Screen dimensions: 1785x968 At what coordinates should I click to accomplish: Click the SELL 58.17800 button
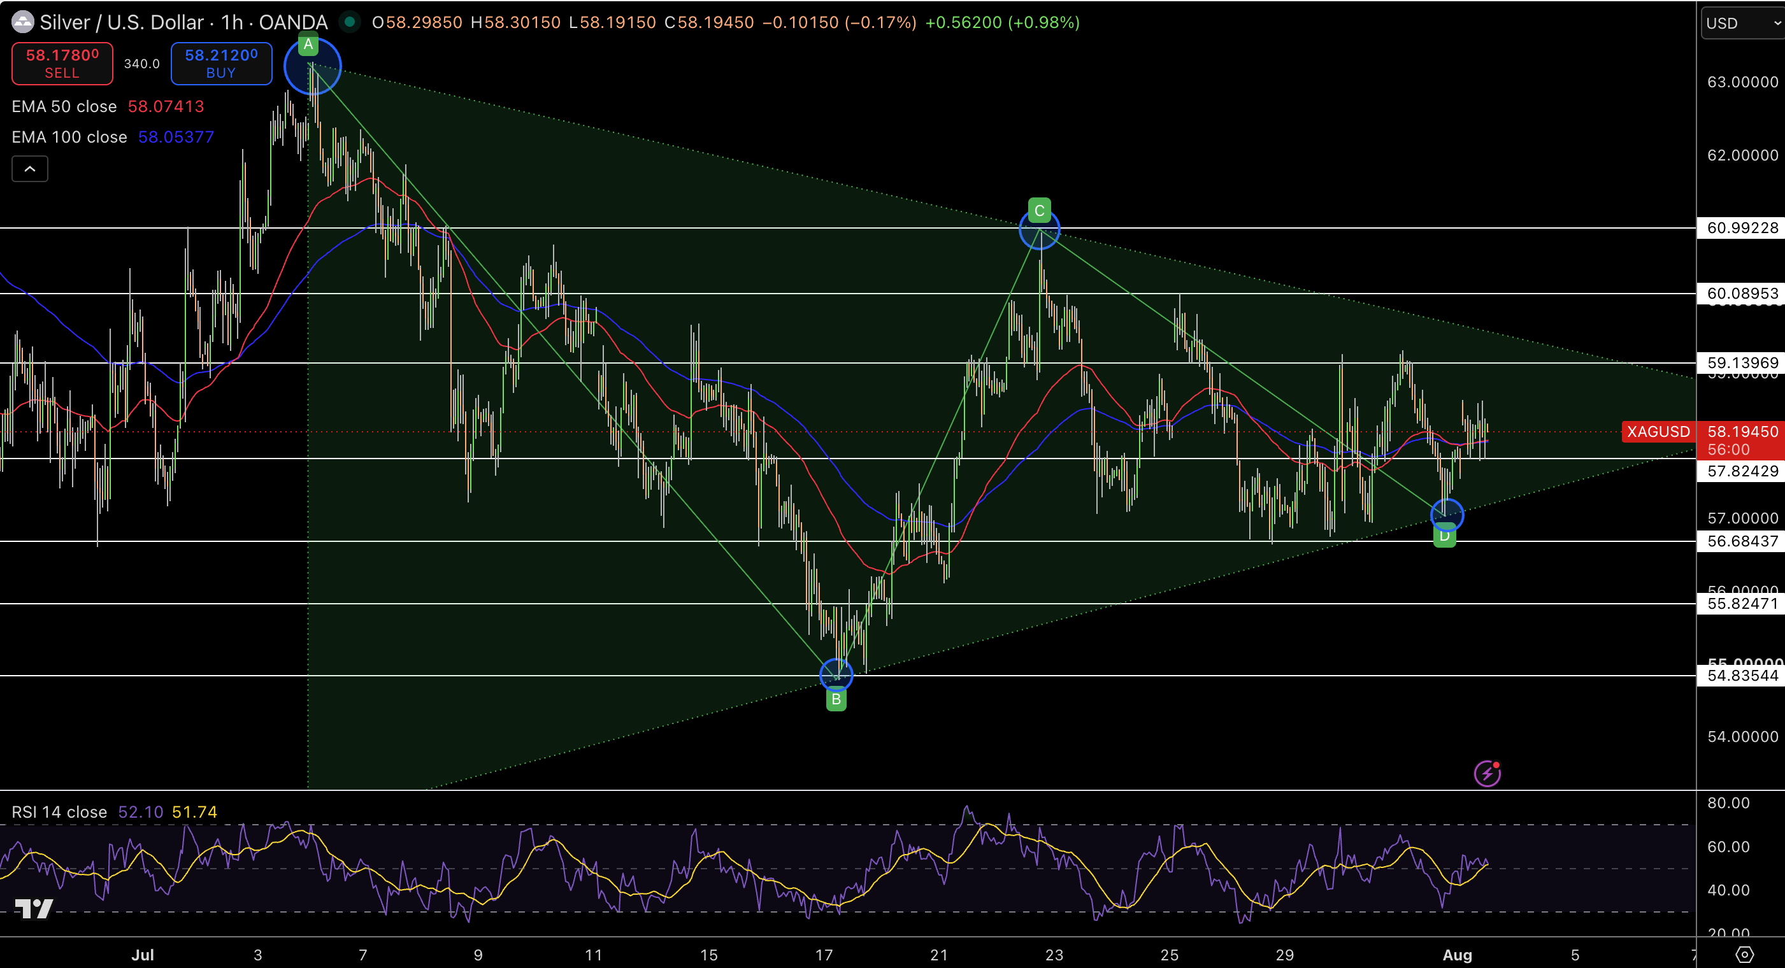tap(62, 64)
